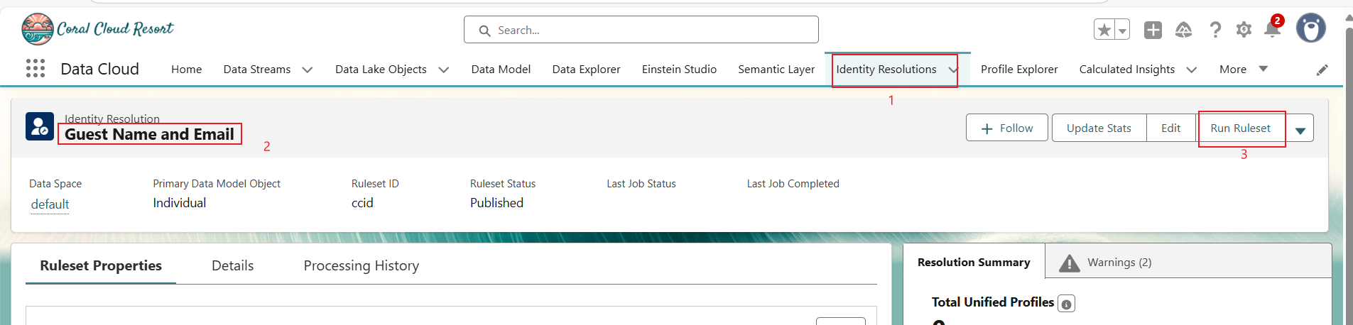This screenshot has height=325, width=1353.
Task: Open the Global Actions plus icon
Action: 1153,30
